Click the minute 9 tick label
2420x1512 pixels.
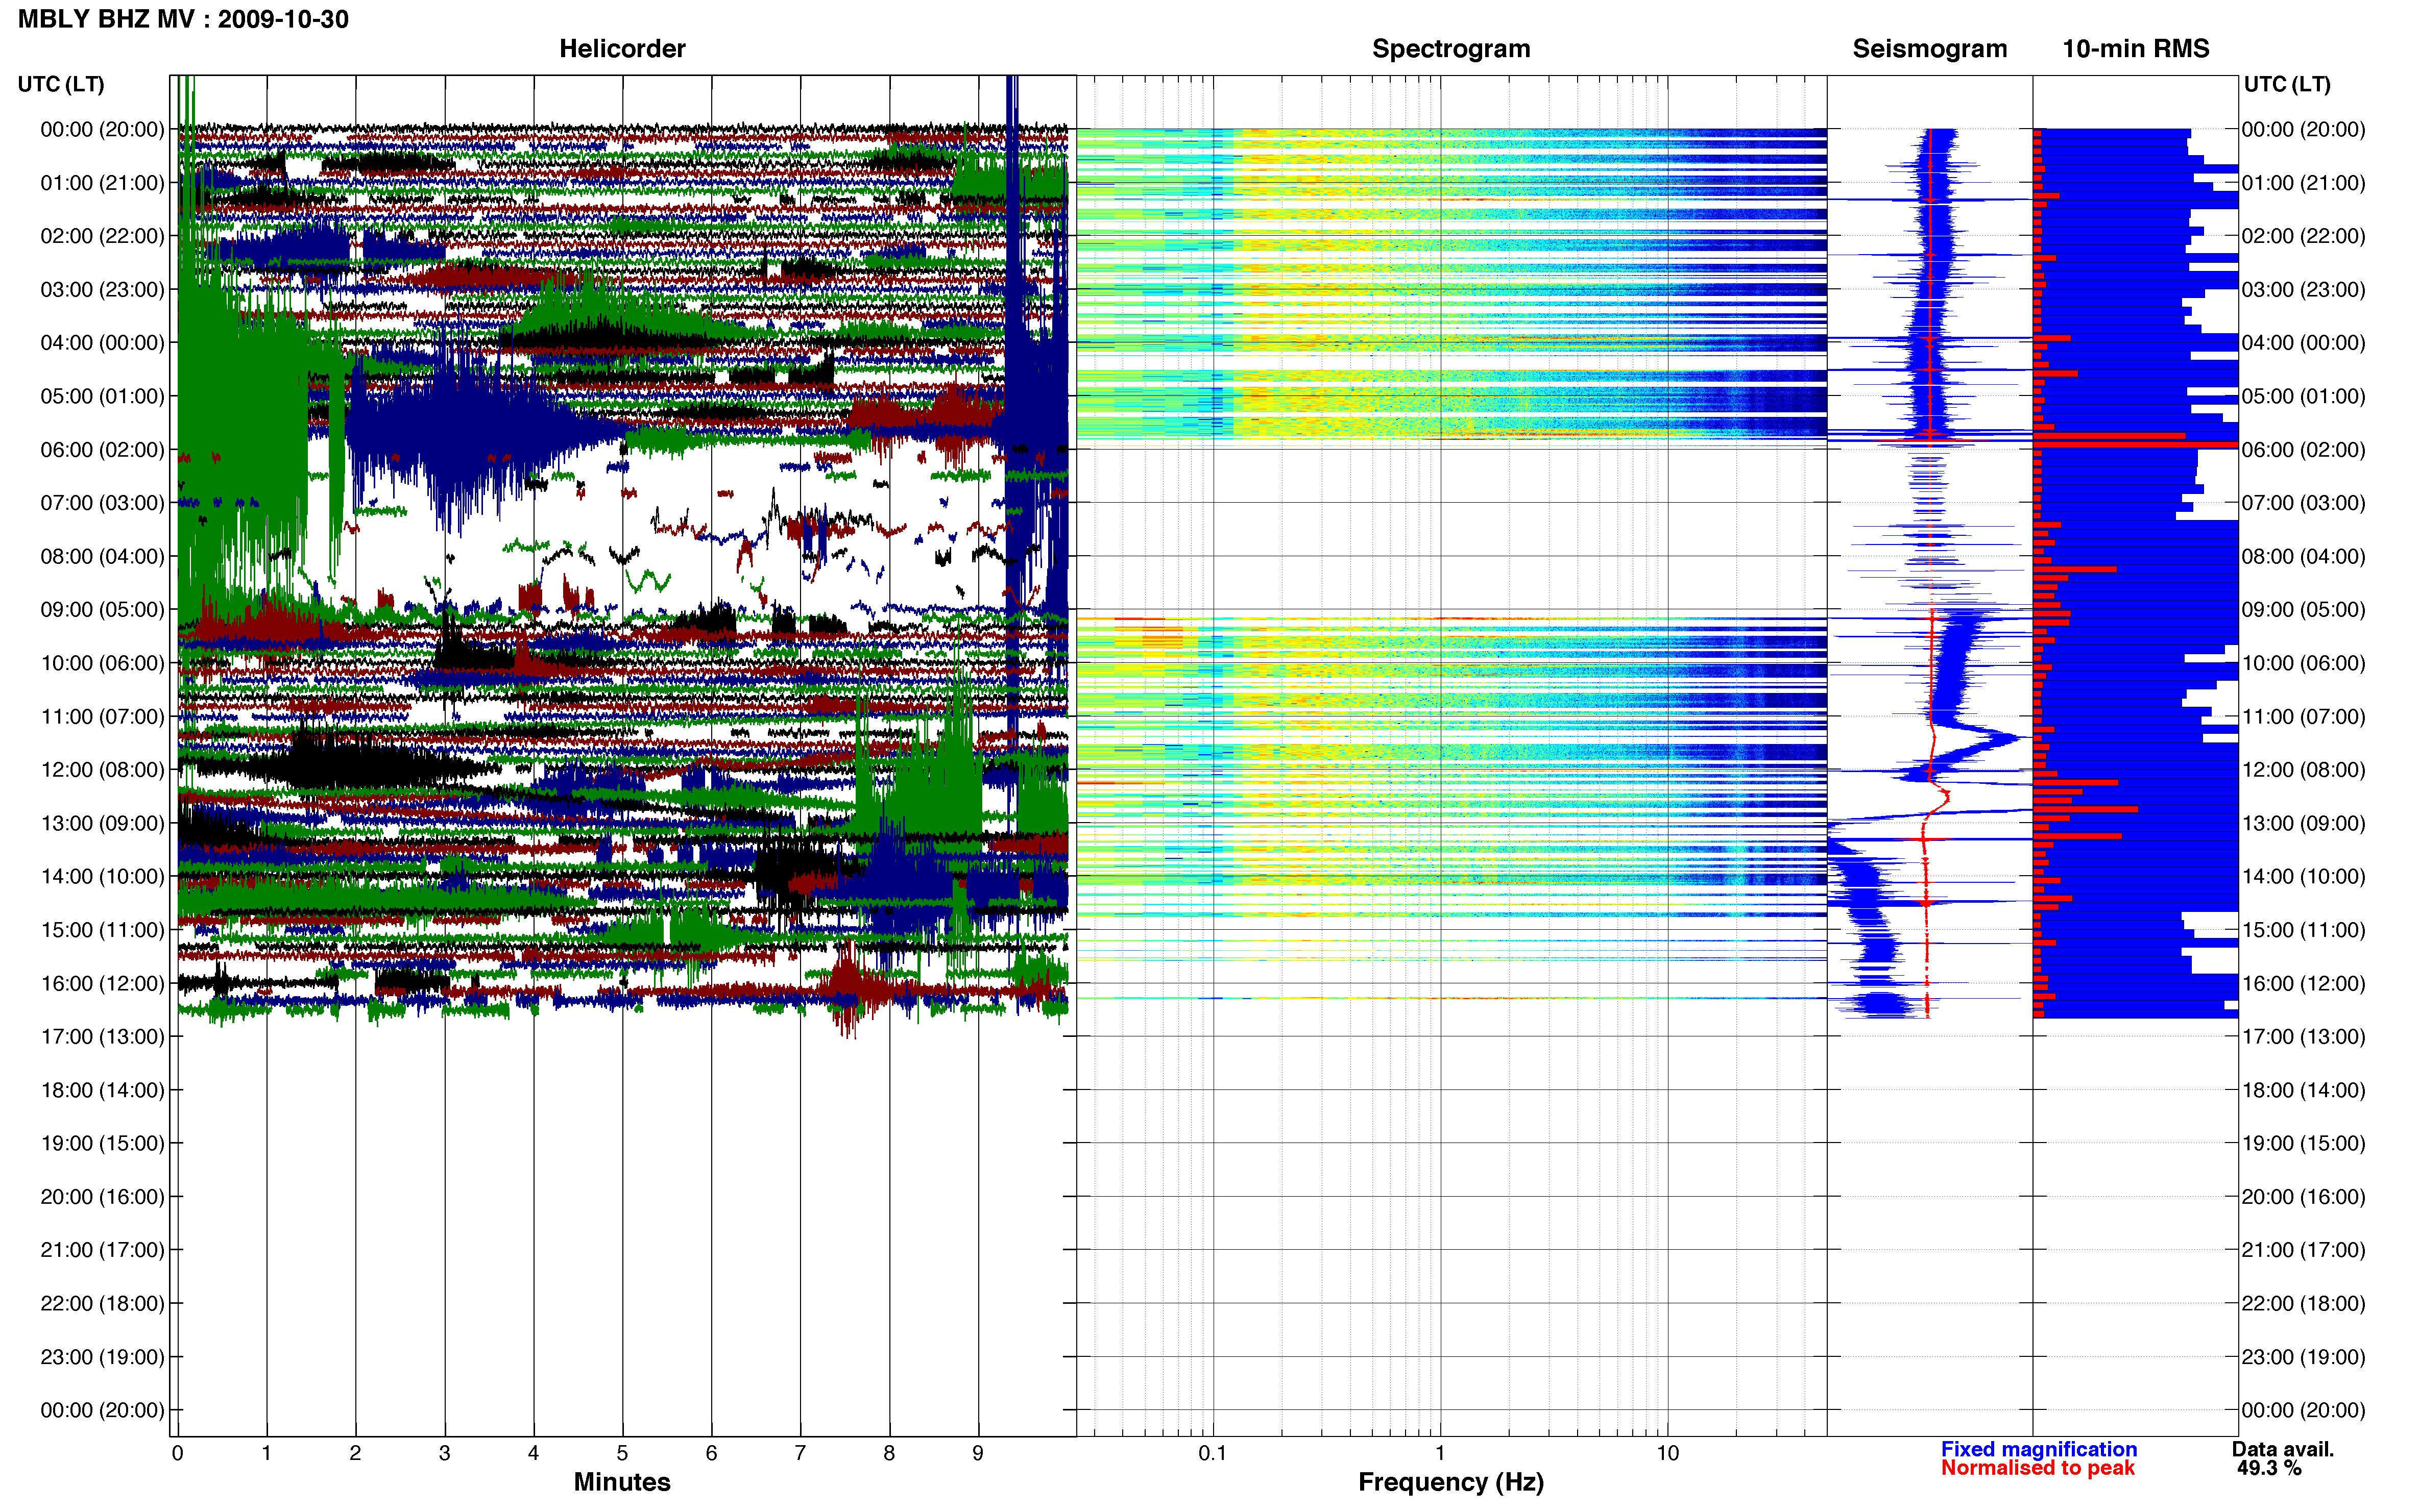977,1453
